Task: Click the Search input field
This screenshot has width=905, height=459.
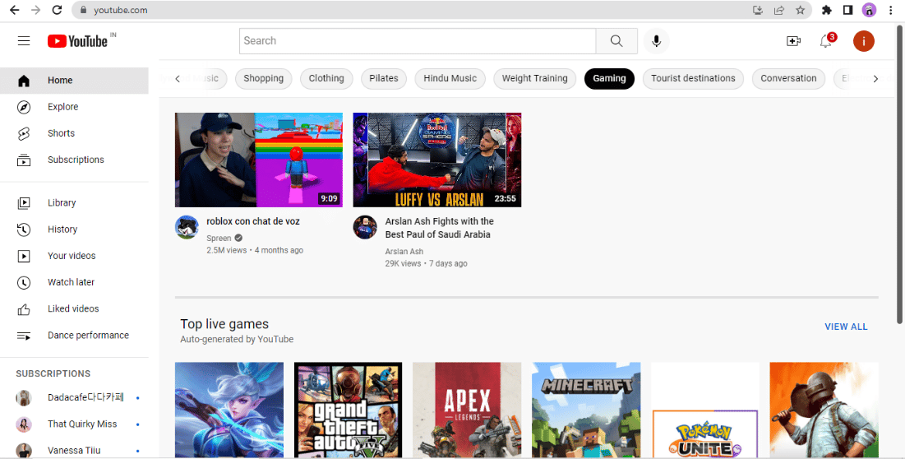Action: [x=418, y=41]
